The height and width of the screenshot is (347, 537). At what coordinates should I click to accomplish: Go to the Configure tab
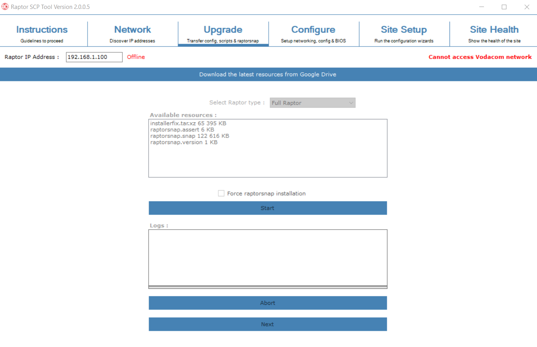coord(313,33)
